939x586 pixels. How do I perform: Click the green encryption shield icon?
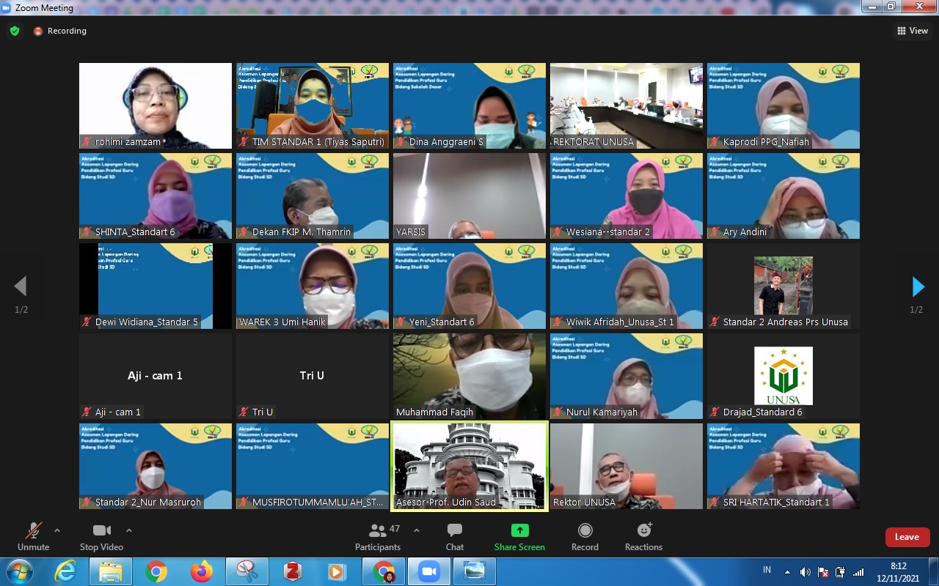(15, 31)
